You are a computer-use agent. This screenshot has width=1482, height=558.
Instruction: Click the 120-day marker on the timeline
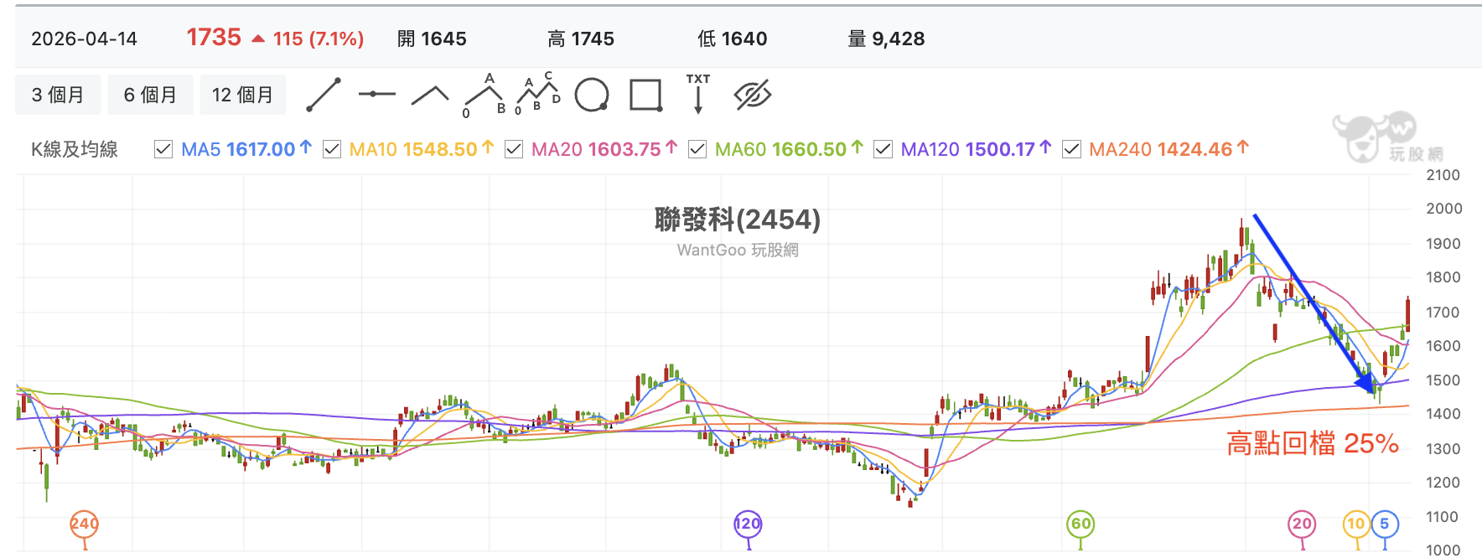[748, 524]
